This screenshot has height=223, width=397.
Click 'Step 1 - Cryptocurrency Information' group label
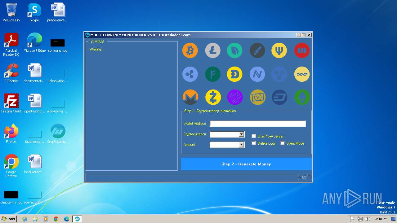[x=210, y=111]
